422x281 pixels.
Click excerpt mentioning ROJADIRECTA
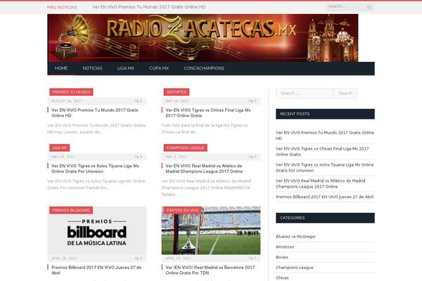[x=206, y=188]
